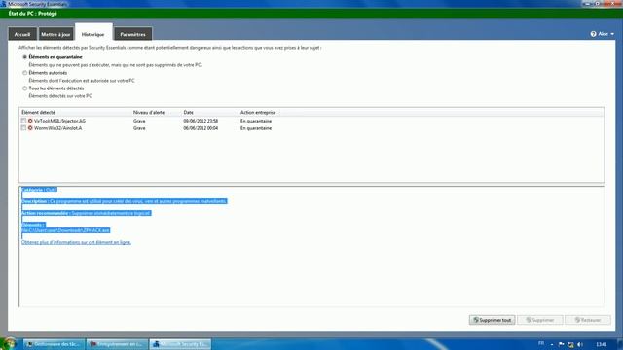This screenshot has width=623, height=350.
Task: Open the Historique tab
Action: click(x=93, y=33)
